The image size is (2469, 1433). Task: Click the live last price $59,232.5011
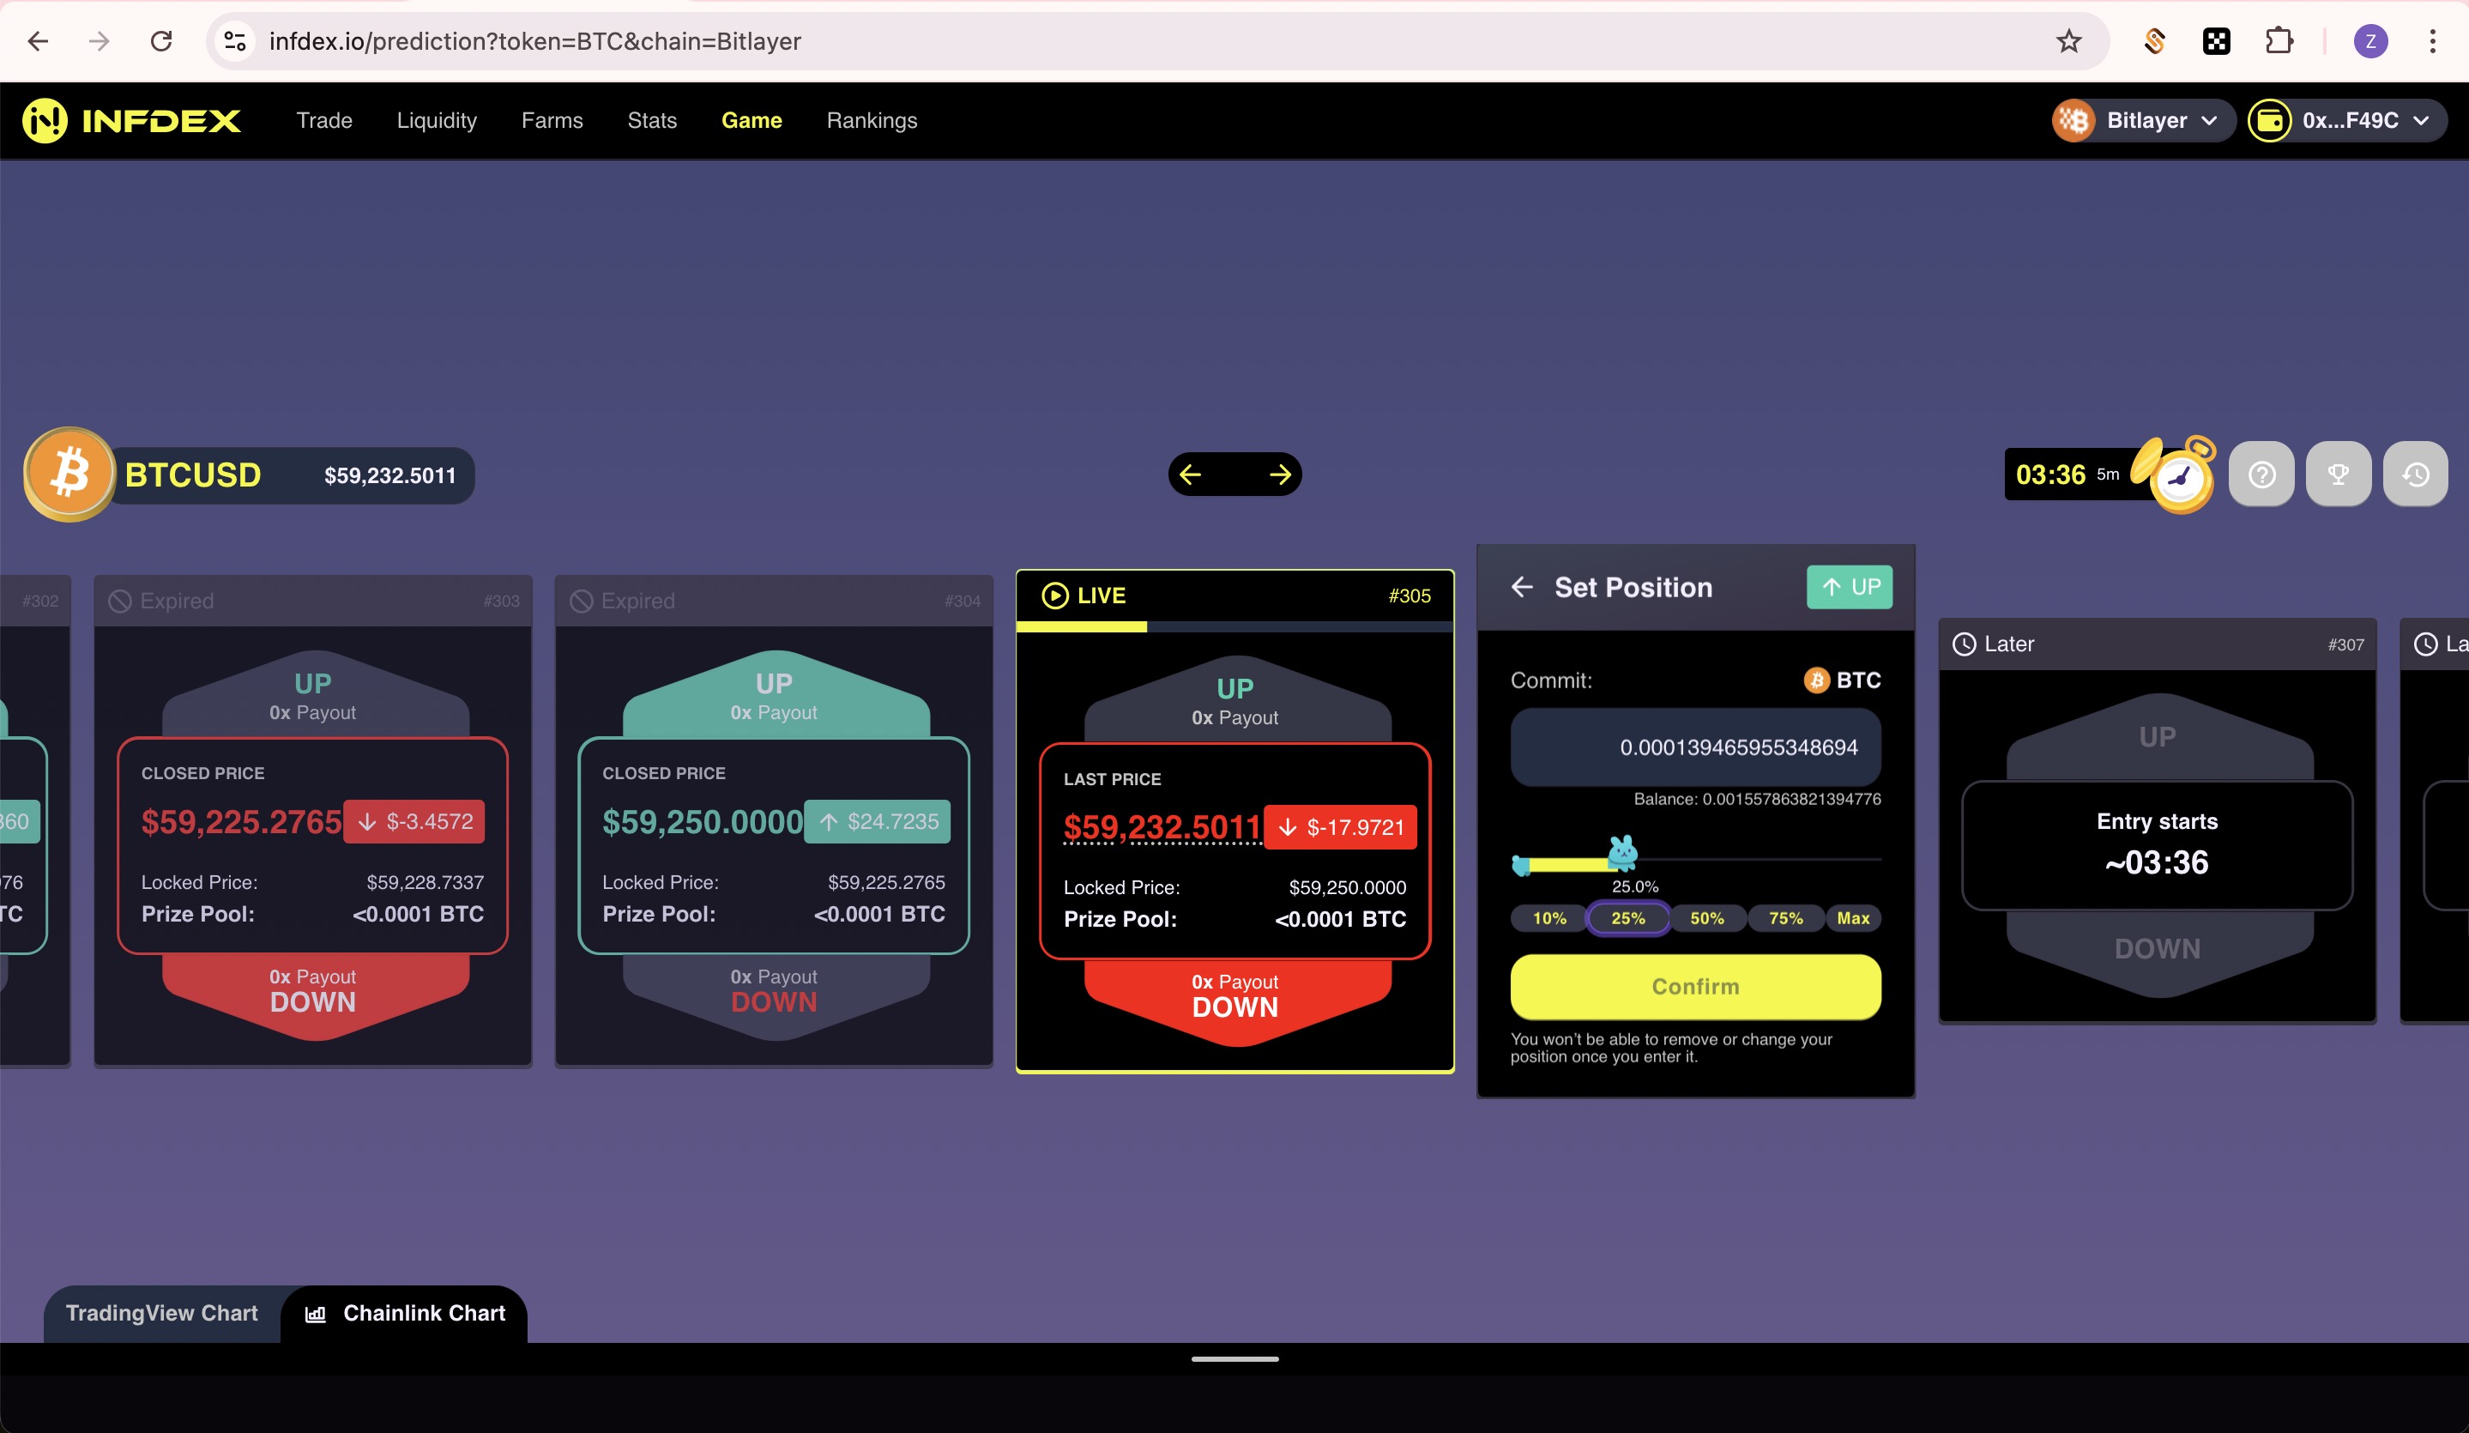pyautogui.click(x=1162, y=827)
